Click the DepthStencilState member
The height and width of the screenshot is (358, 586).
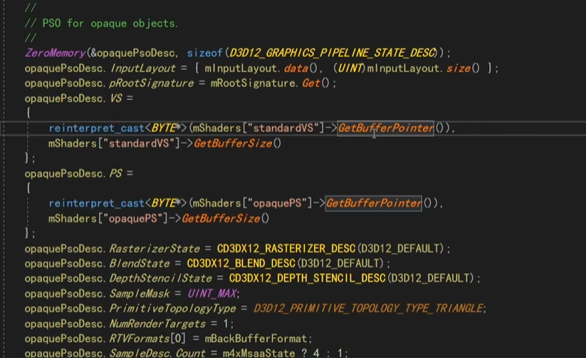click(x=161, y=278)
